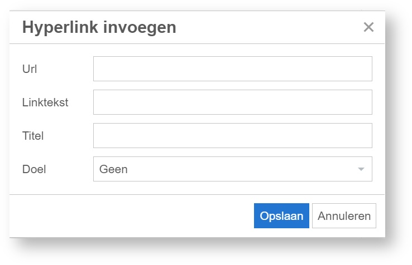Confirm the dialog using the blue button
The image size is (412, 265).
(281, 216)
